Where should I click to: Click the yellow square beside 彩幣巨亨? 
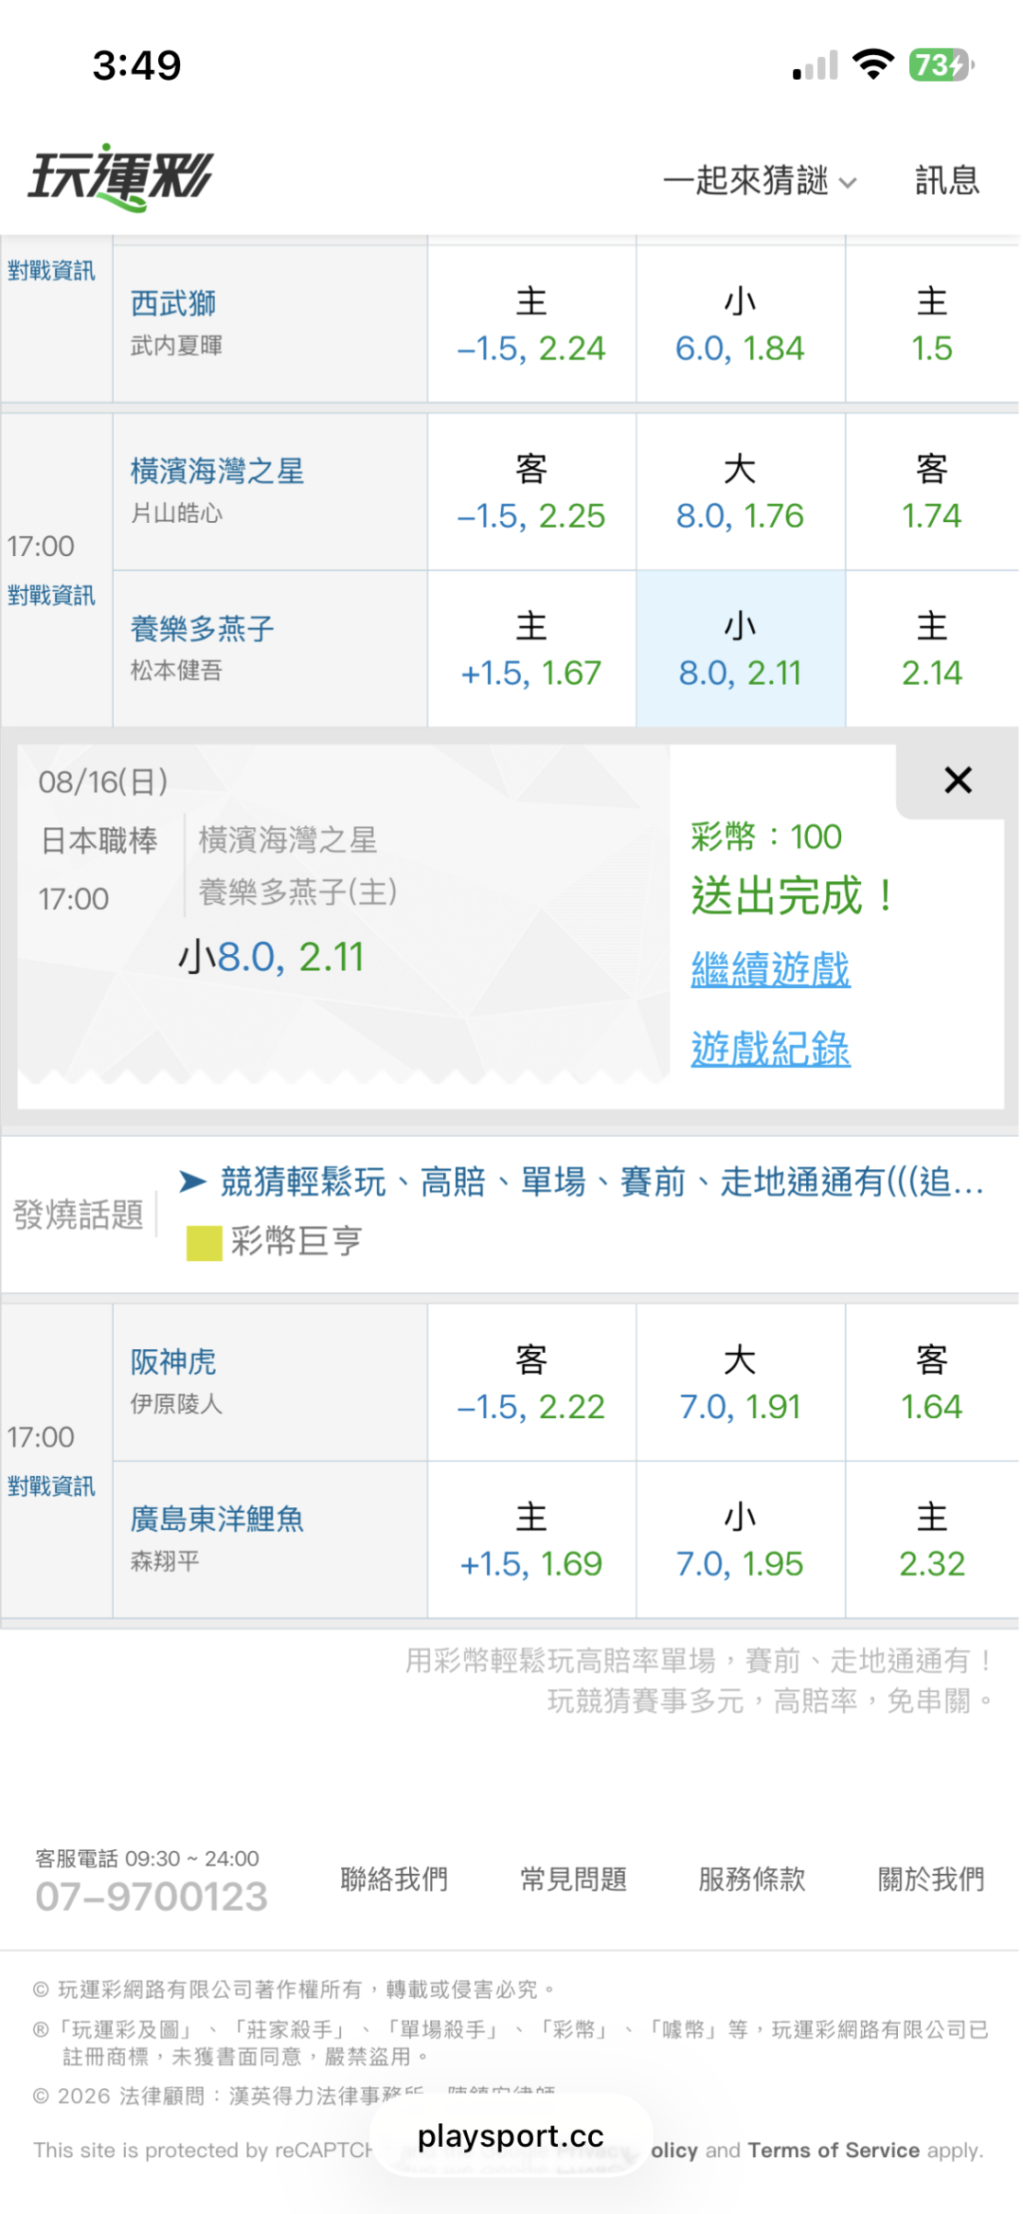[204, 1243]
